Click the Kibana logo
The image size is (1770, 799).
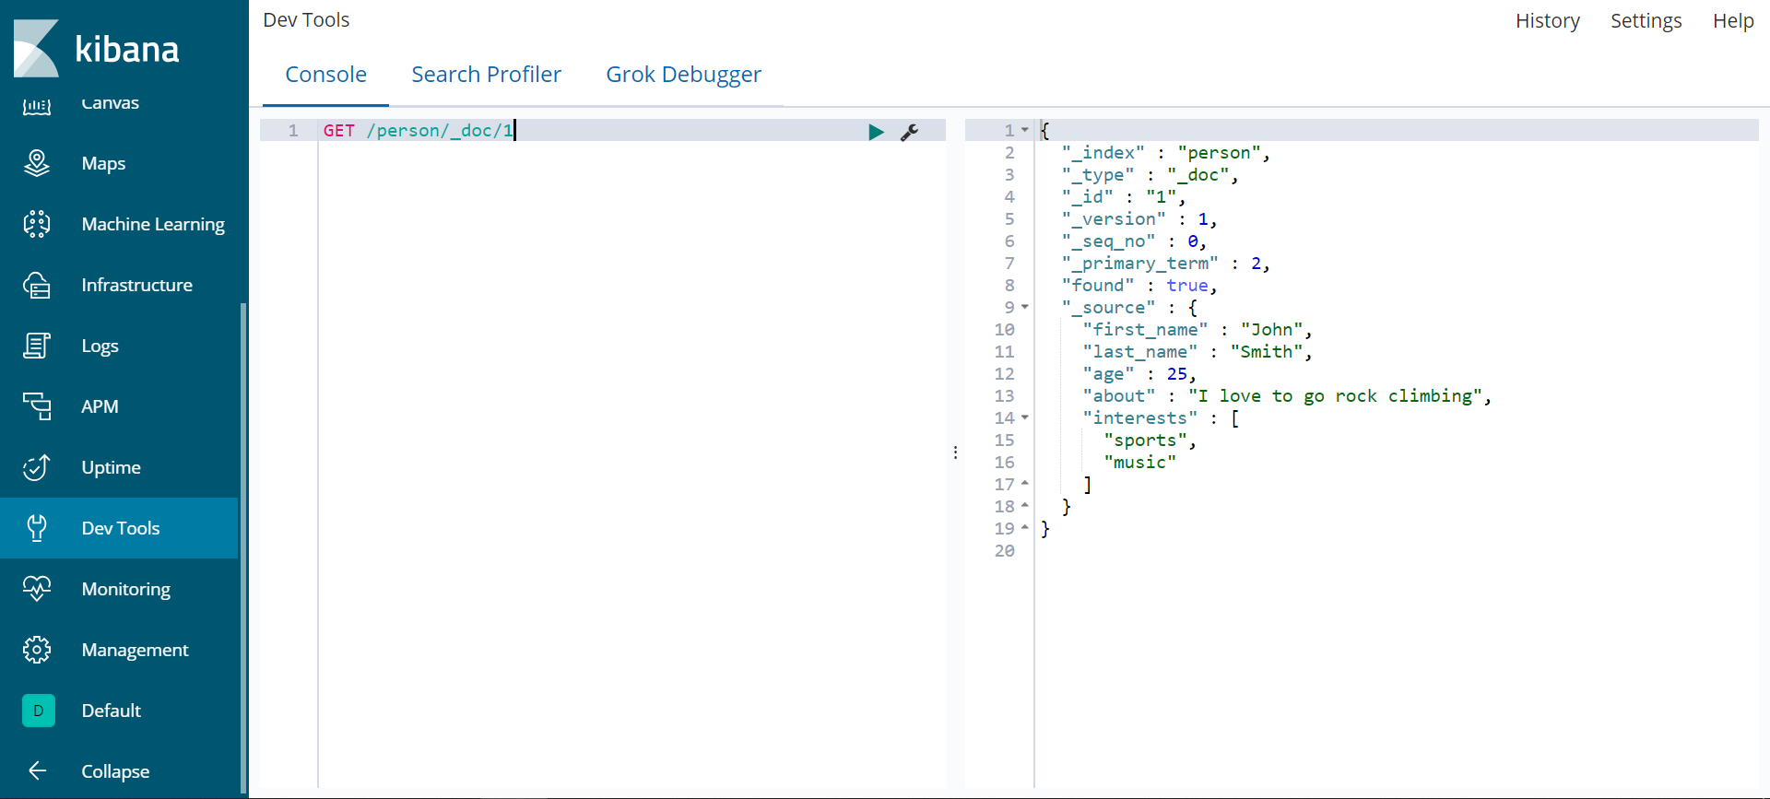[x=96, y=48]
